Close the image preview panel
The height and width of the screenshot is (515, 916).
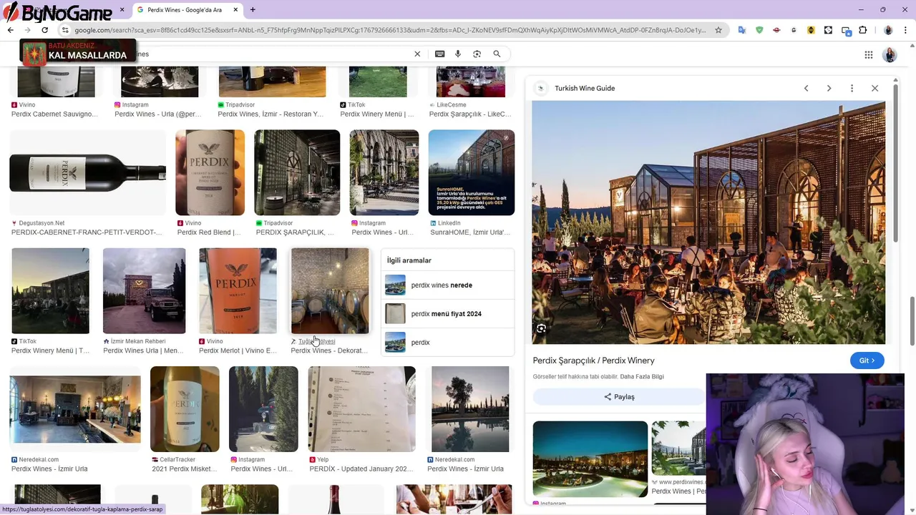coord(874,88)
